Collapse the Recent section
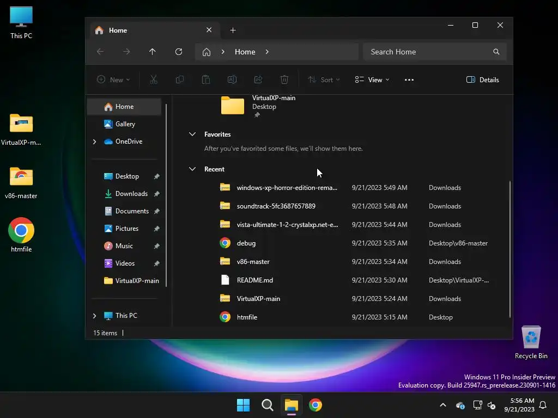This screenshot has height=418, width=558. pyautogui.click(x=192, y=169)
